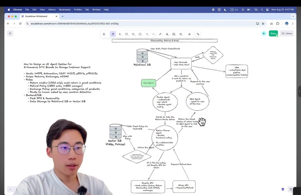Open the Library panel
301x195 pixels.
click(287, 33)
